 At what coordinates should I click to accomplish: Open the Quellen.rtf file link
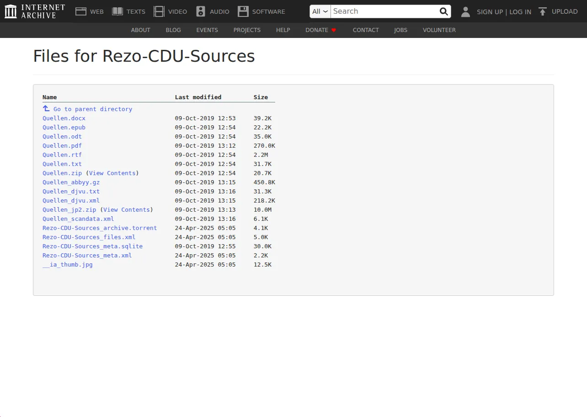tap(62, 155)
